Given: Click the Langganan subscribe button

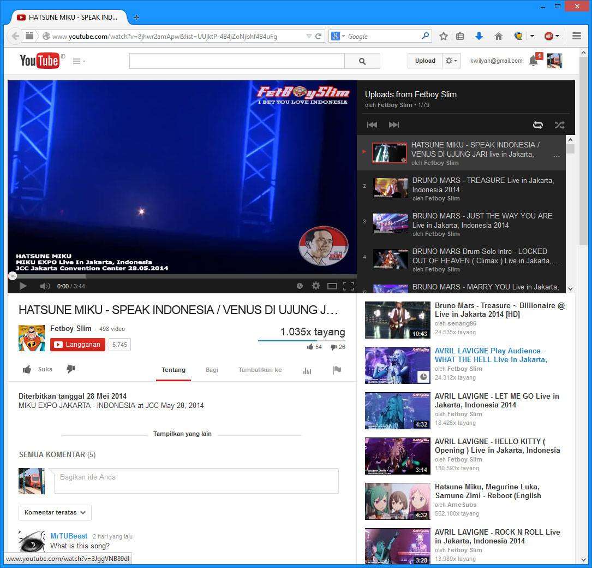Looking at the screenshot, I should pyautogui.click(x=77, y=345).
